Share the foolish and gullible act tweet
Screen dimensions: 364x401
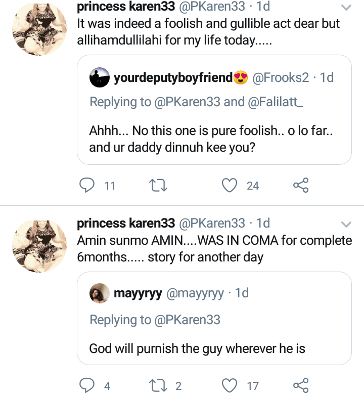(x=301, y=186)
